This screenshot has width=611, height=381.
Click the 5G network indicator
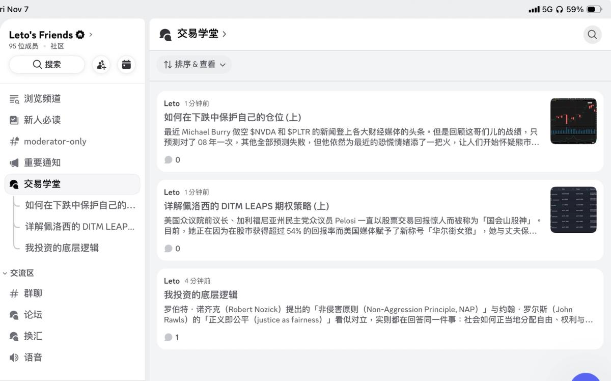point(547,9)
